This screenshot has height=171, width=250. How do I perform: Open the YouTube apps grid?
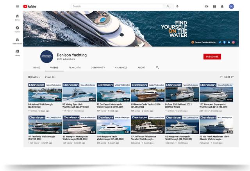(214, 6)
